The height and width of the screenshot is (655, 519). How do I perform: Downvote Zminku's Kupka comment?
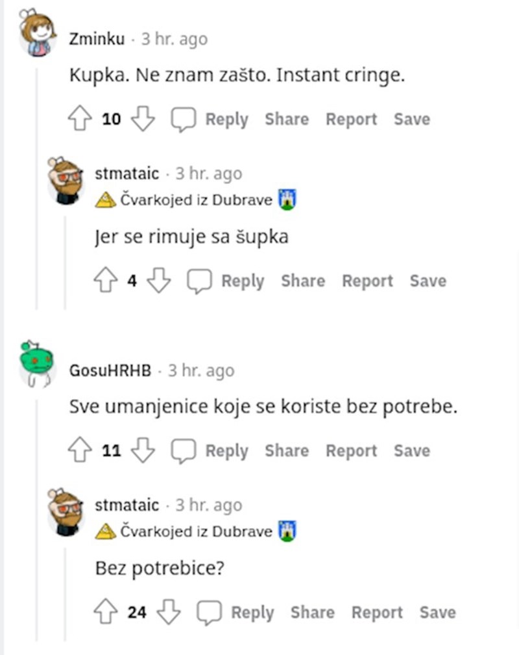click(143, 120)
